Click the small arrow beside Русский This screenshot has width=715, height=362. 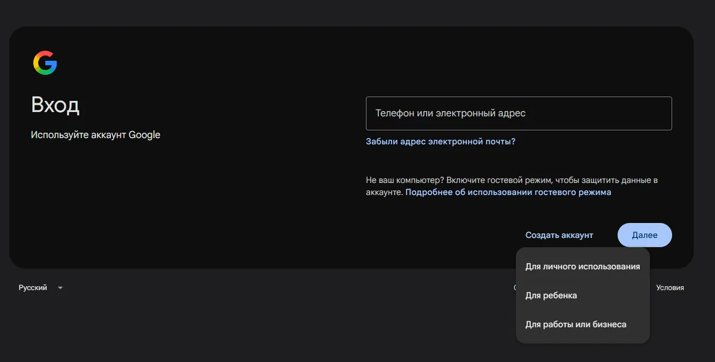(60, 288)
